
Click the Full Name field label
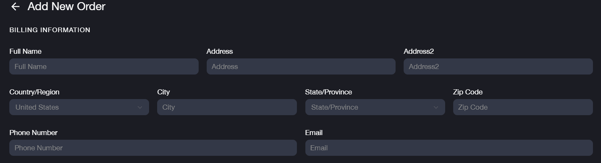tap(25, 51)
